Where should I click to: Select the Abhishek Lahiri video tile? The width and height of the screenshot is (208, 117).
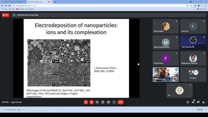tap(165, 74)
